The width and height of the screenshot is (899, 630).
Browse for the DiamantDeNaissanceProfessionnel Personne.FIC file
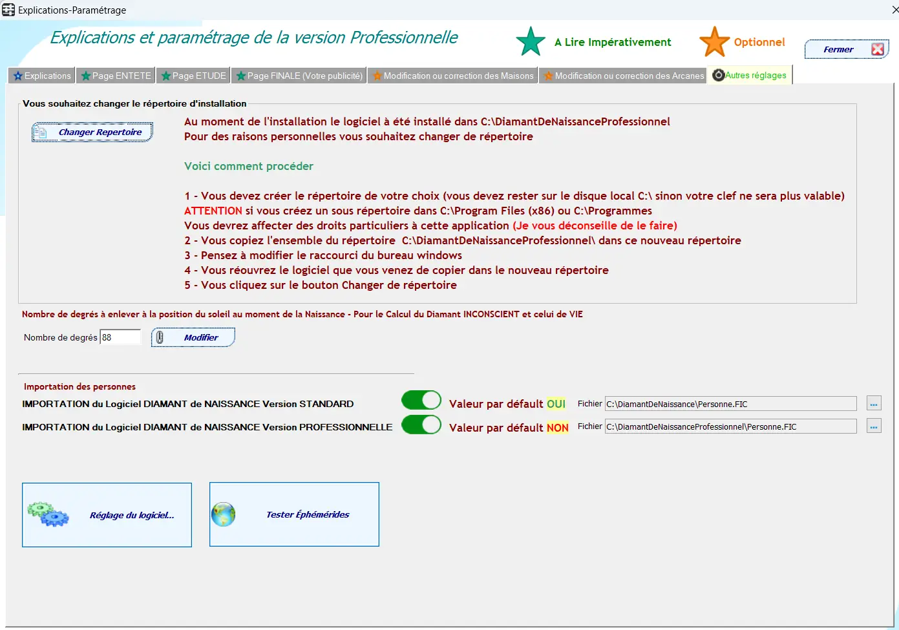[x=874, y=426]
